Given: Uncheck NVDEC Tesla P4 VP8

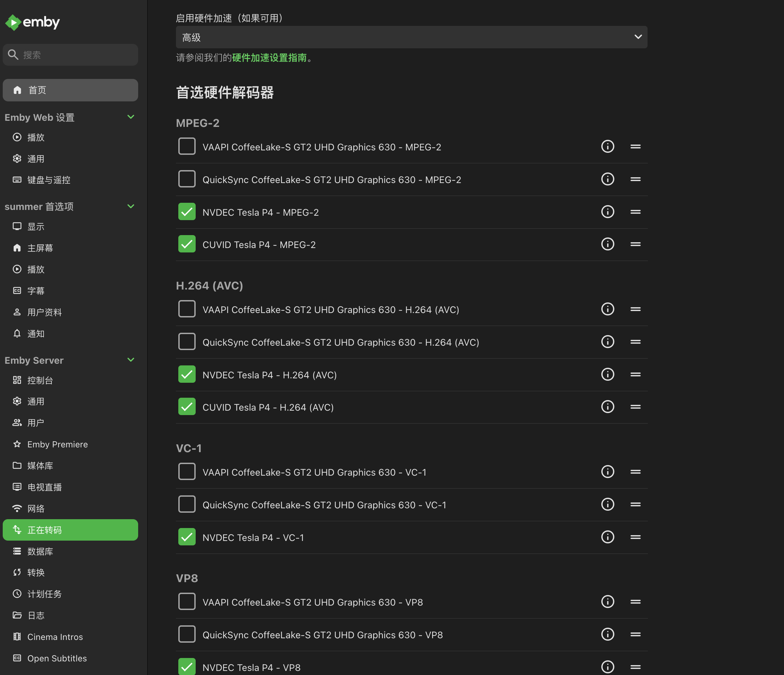Looking at the screenshot, I should point(187,667).
